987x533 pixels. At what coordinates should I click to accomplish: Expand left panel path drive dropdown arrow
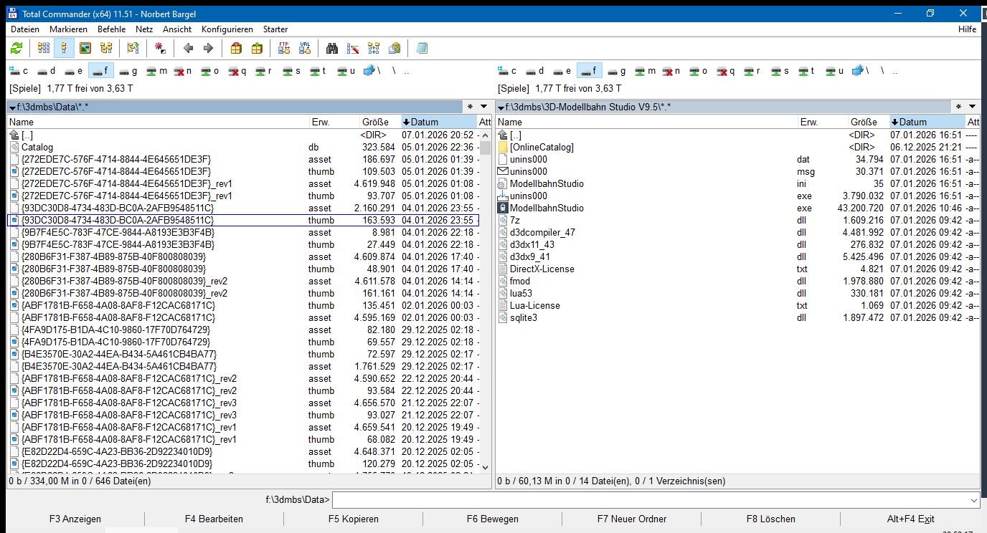[x=12, y=107]
